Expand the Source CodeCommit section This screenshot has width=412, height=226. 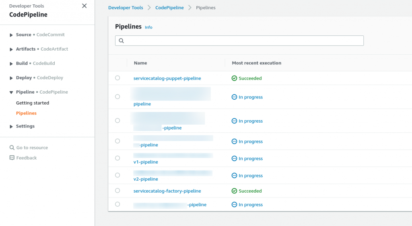coord(11,35)
